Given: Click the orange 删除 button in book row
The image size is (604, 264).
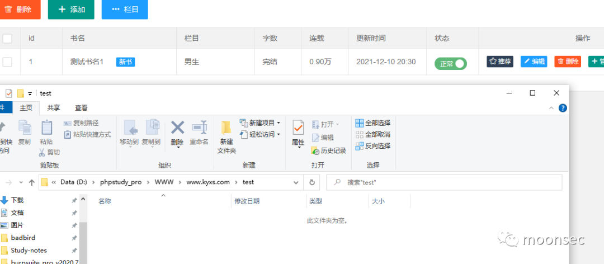Looking at the screenshot, I should click(x=568, y=62).
